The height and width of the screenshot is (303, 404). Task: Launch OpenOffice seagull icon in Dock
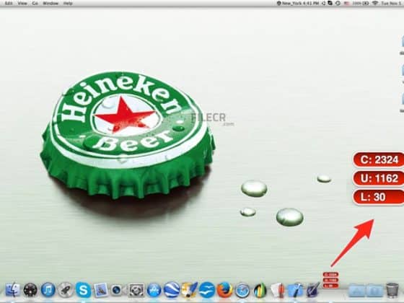pyautogui.click(x=207, y=290)
